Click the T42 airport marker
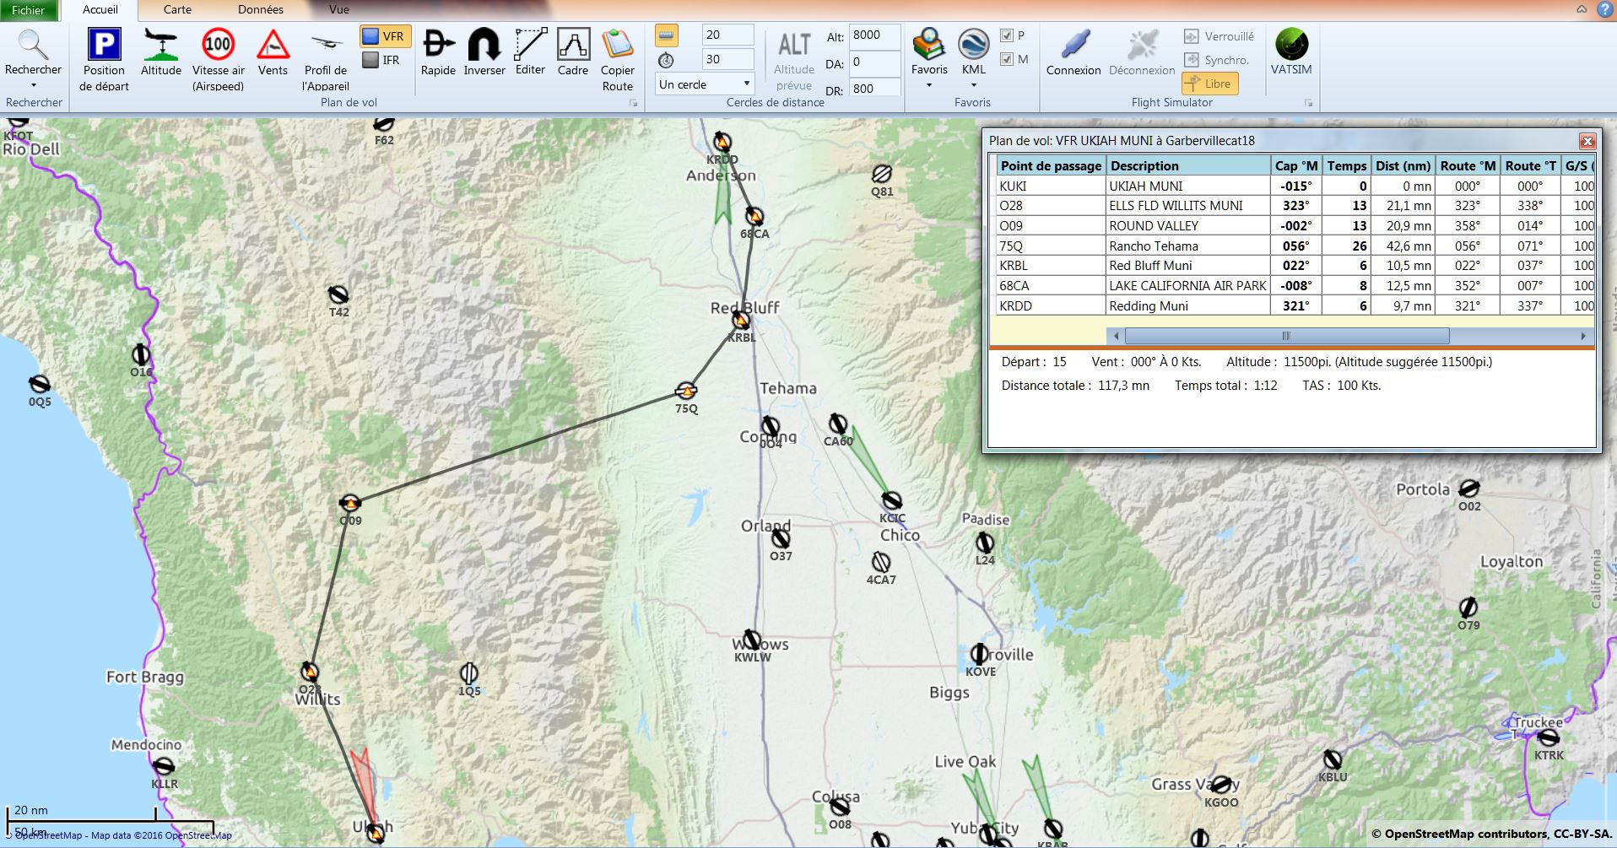The width and height of the screenshot is (1617, 848). [338, 294]
